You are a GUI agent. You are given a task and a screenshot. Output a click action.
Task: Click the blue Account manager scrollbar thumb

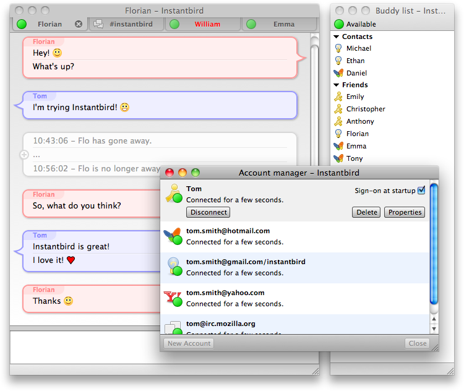(434, 244)
